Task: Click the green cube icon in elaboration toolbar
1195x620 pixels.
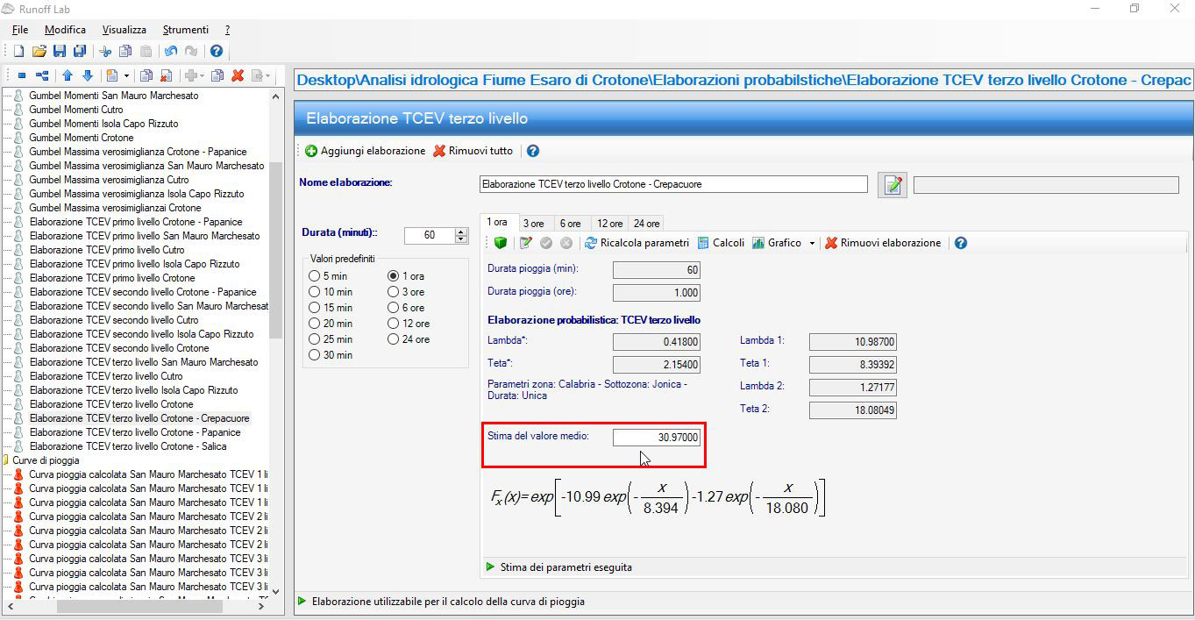Action: tap(500, 243)
